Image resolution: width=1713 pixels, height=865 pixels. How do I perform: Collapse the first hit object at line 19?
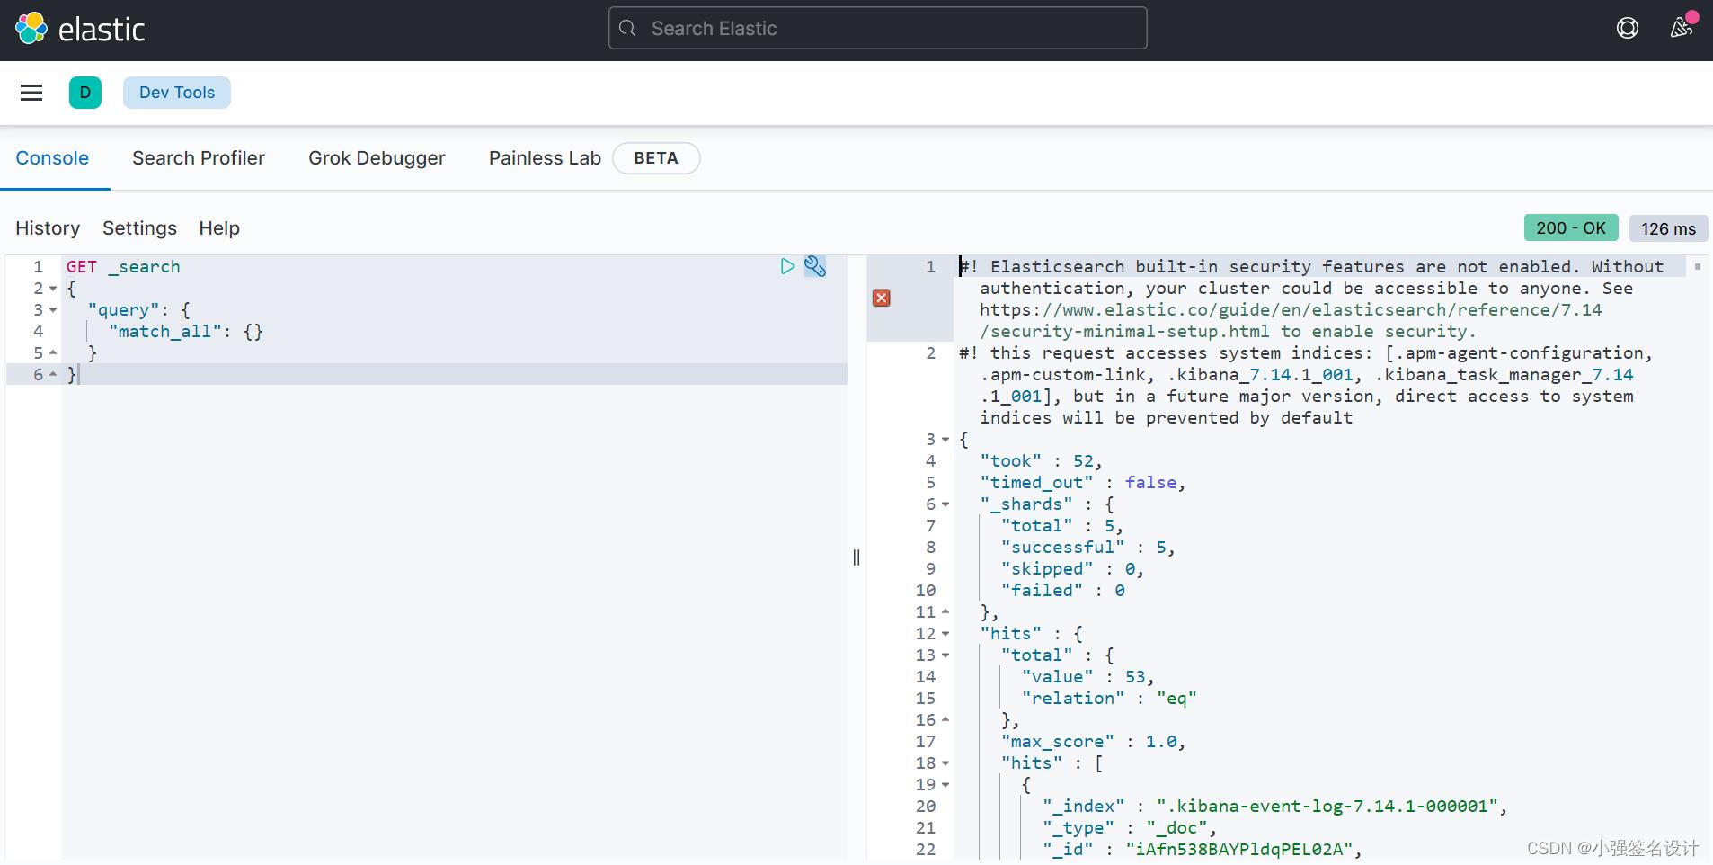click(945, 785)
